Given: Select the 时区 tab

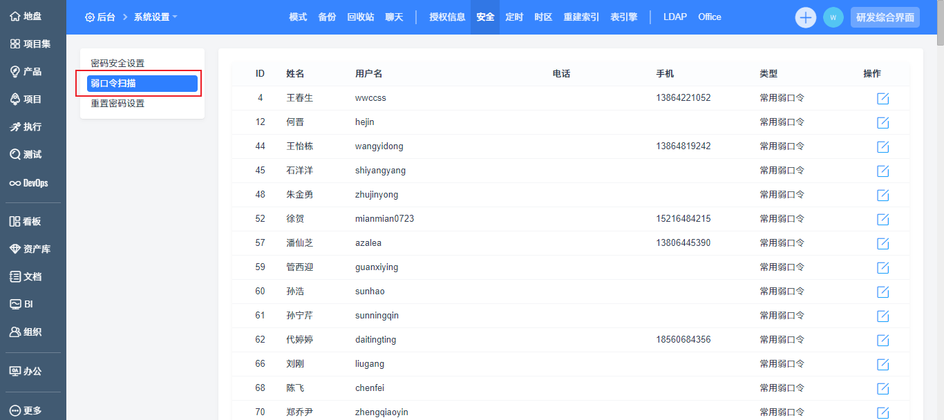Looking at the screenshot, I should point(543,17).
